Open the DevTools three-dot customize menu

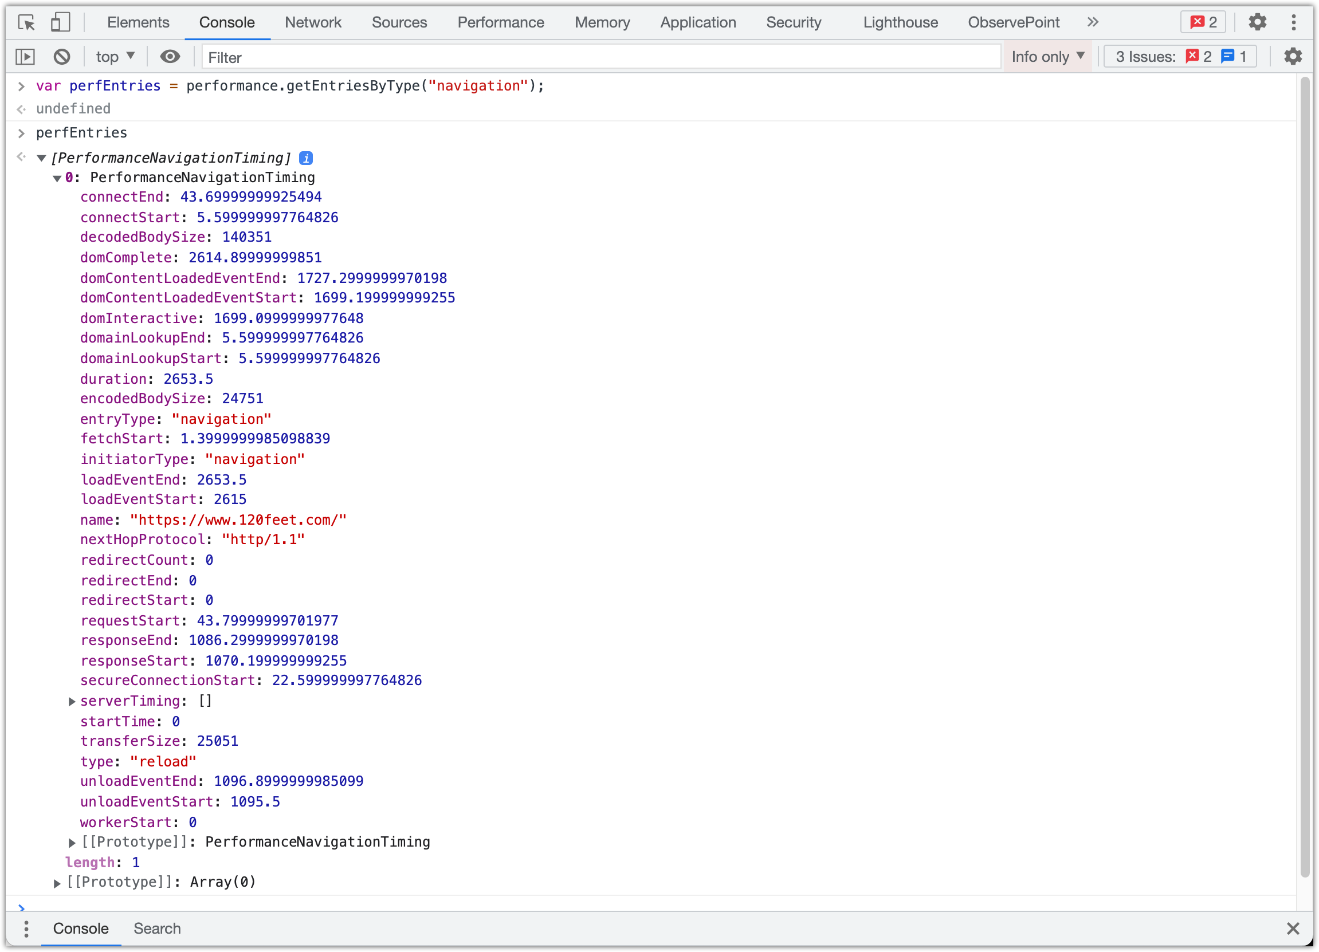(1293, 22)
